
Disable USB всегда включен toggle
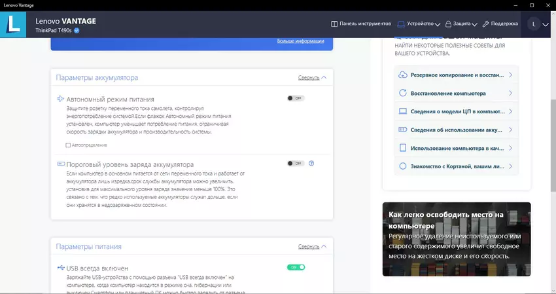coord(296,267)
